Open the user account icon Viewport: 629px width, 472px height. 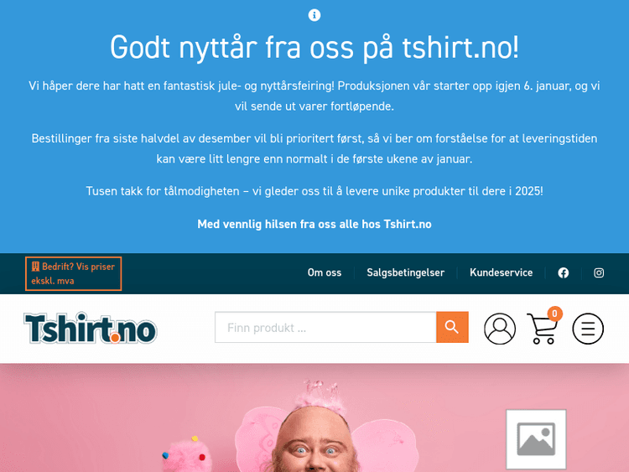tap(500, 329)
